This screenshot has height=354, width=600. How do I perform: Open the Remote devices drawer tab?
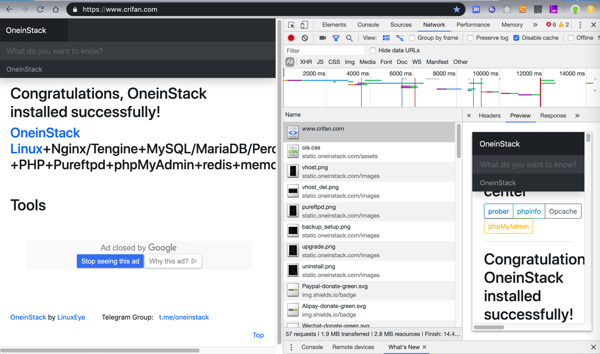pyautogui.click(x=353, y=347)
